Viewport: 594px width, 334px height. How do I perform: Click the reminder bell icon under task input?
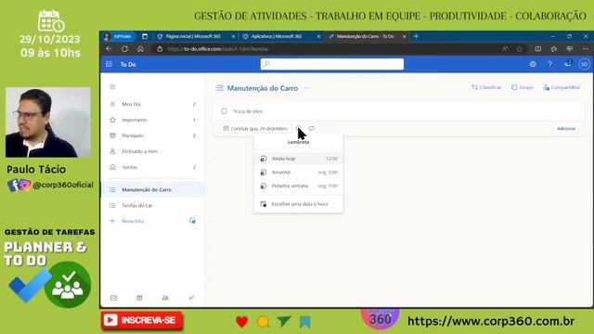tap(298, 128)
